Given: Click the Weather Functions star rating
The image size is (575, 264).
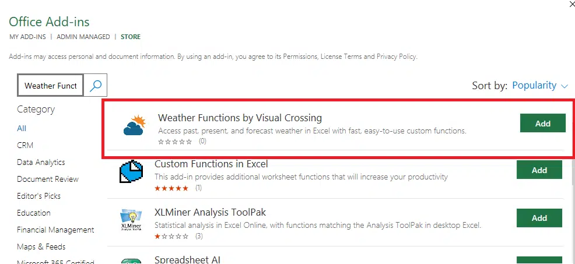Looking at the screenshot, I should click(175, 142).
